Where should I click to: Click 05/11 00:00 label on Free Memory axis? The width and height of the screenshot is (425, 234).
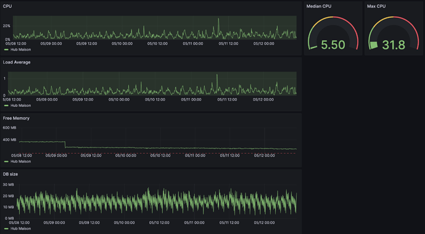click(x=195, y=156)
